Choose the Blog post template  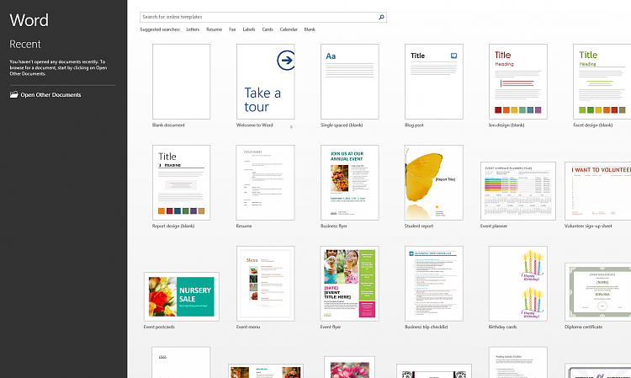pyautogui.click(x=434, y=82)
